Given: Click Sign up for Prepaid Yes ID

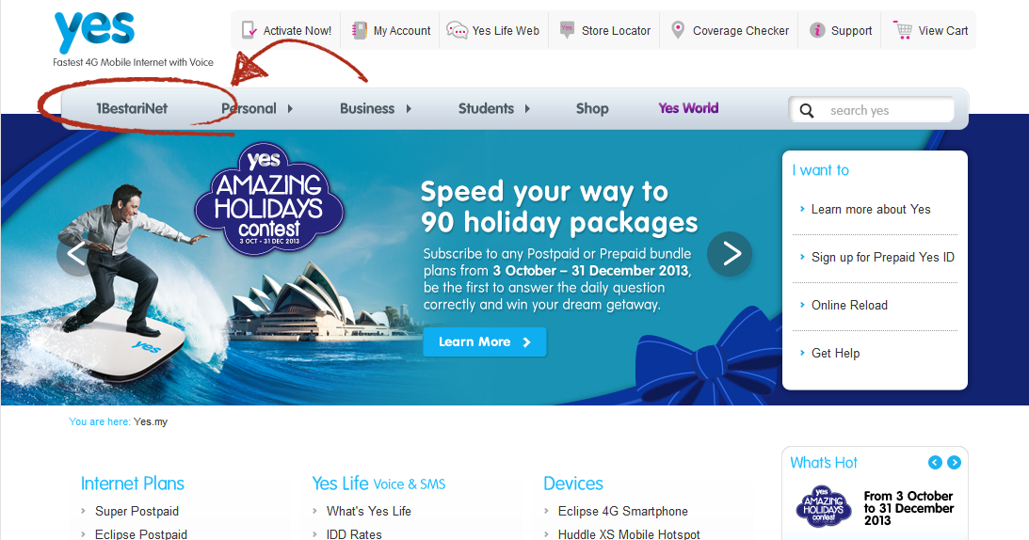Looking at the screenshot, I should (x=883, y=257).
